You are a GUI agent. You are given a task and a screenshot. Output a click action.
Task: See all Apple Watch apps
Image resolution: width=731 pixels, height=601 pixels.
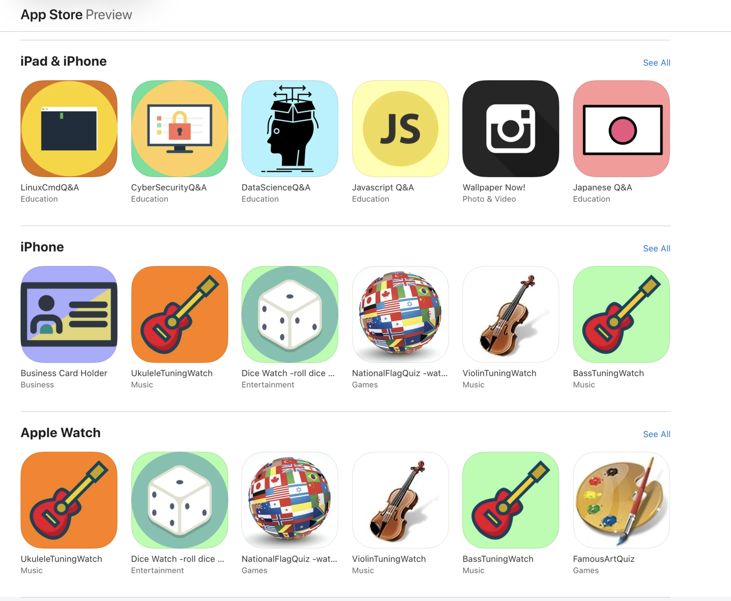656,434
